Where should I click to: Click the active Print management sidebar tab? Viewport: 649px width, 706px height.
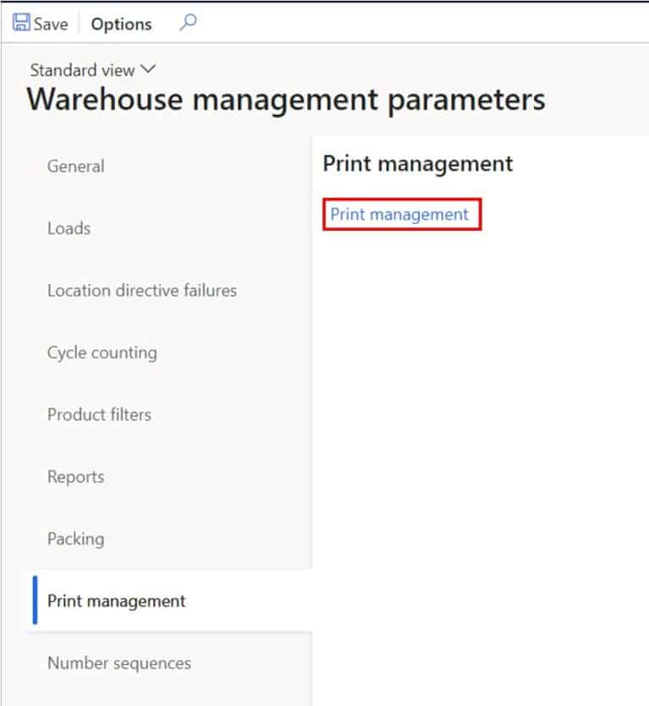pos(117,601)
